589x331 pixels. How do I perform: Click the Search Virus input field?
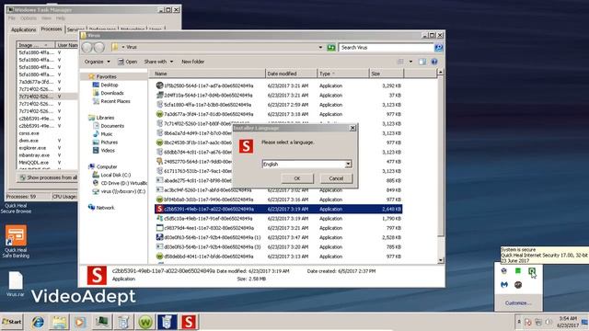pos(386,48)
